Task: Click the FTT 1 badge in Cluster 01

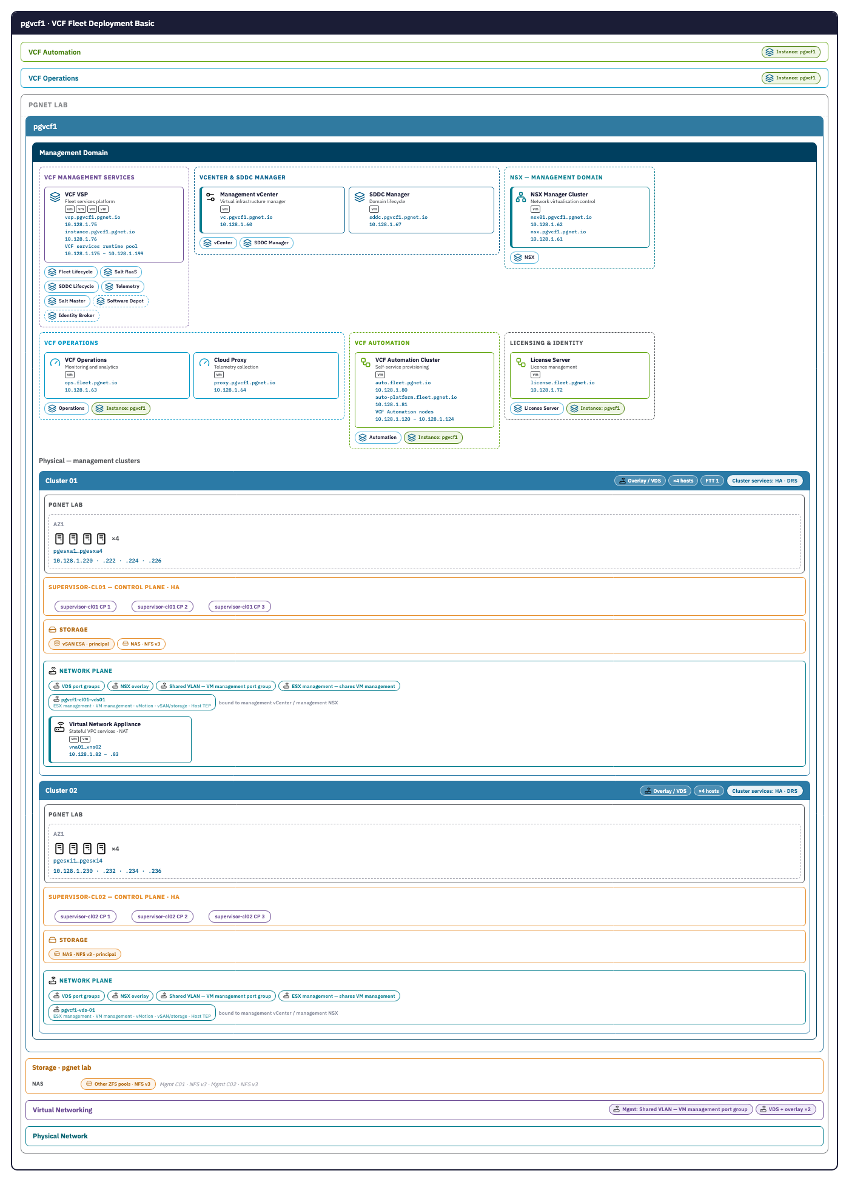Action: tap(712, 481)
